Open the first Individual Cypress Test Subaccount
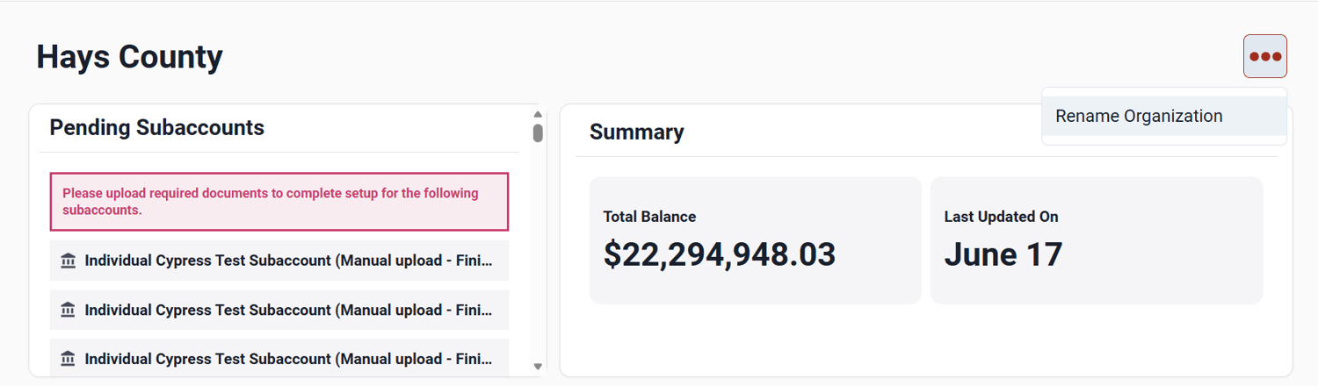Screen dimensions: 1318x386 287,261
